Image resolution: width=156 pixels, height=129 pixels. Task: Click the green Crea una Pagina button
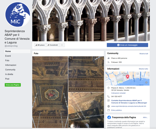click(x=13, y=85)
